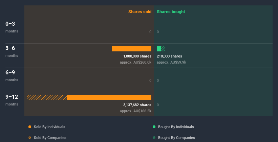278x142 pixels.
Task: Click the hatched Bought By Companies legend icon
Action: [x=154, y=138]
